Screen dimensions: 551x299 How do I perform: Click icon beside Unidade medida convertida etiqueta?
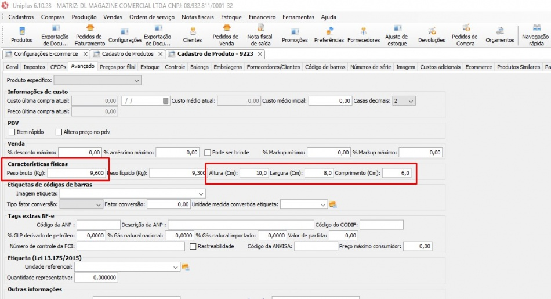point(333,204)
